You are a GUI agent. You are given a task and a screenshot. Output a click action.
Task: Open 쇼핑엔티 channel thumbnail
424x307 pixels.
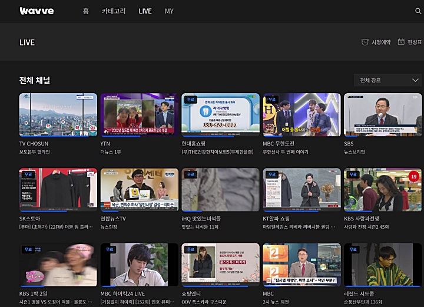[220, 265]
